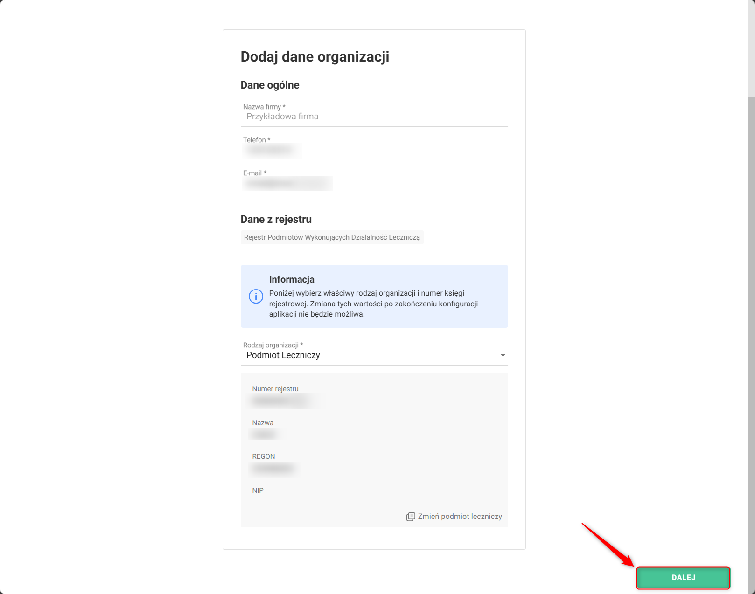
Task: Click the Dane ogólne section heading
Action: [x=270, y=85]
